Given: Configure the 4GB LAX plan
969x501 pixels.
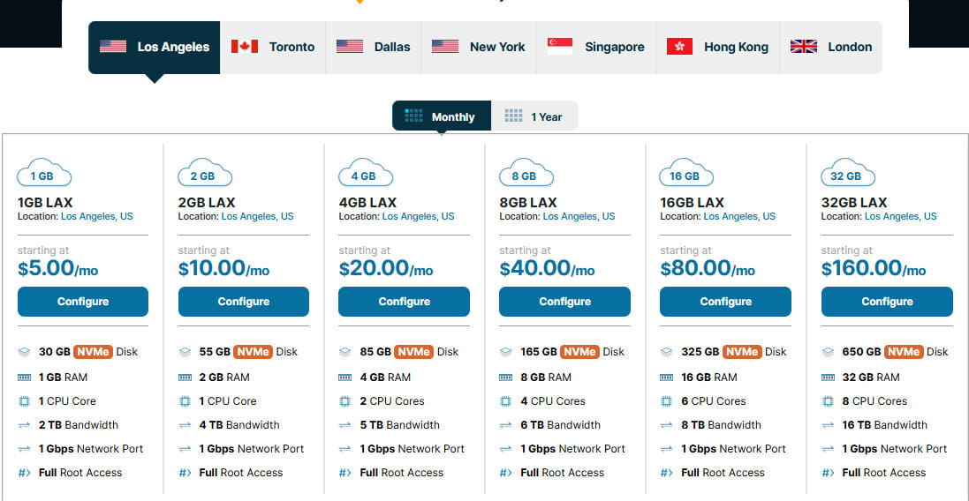Looking at the screenshot, I should [405, 302].
